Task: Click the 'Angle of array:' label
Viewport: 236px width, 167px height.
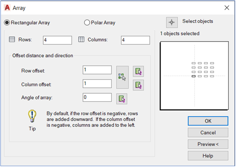Action: tap(37, 98)
